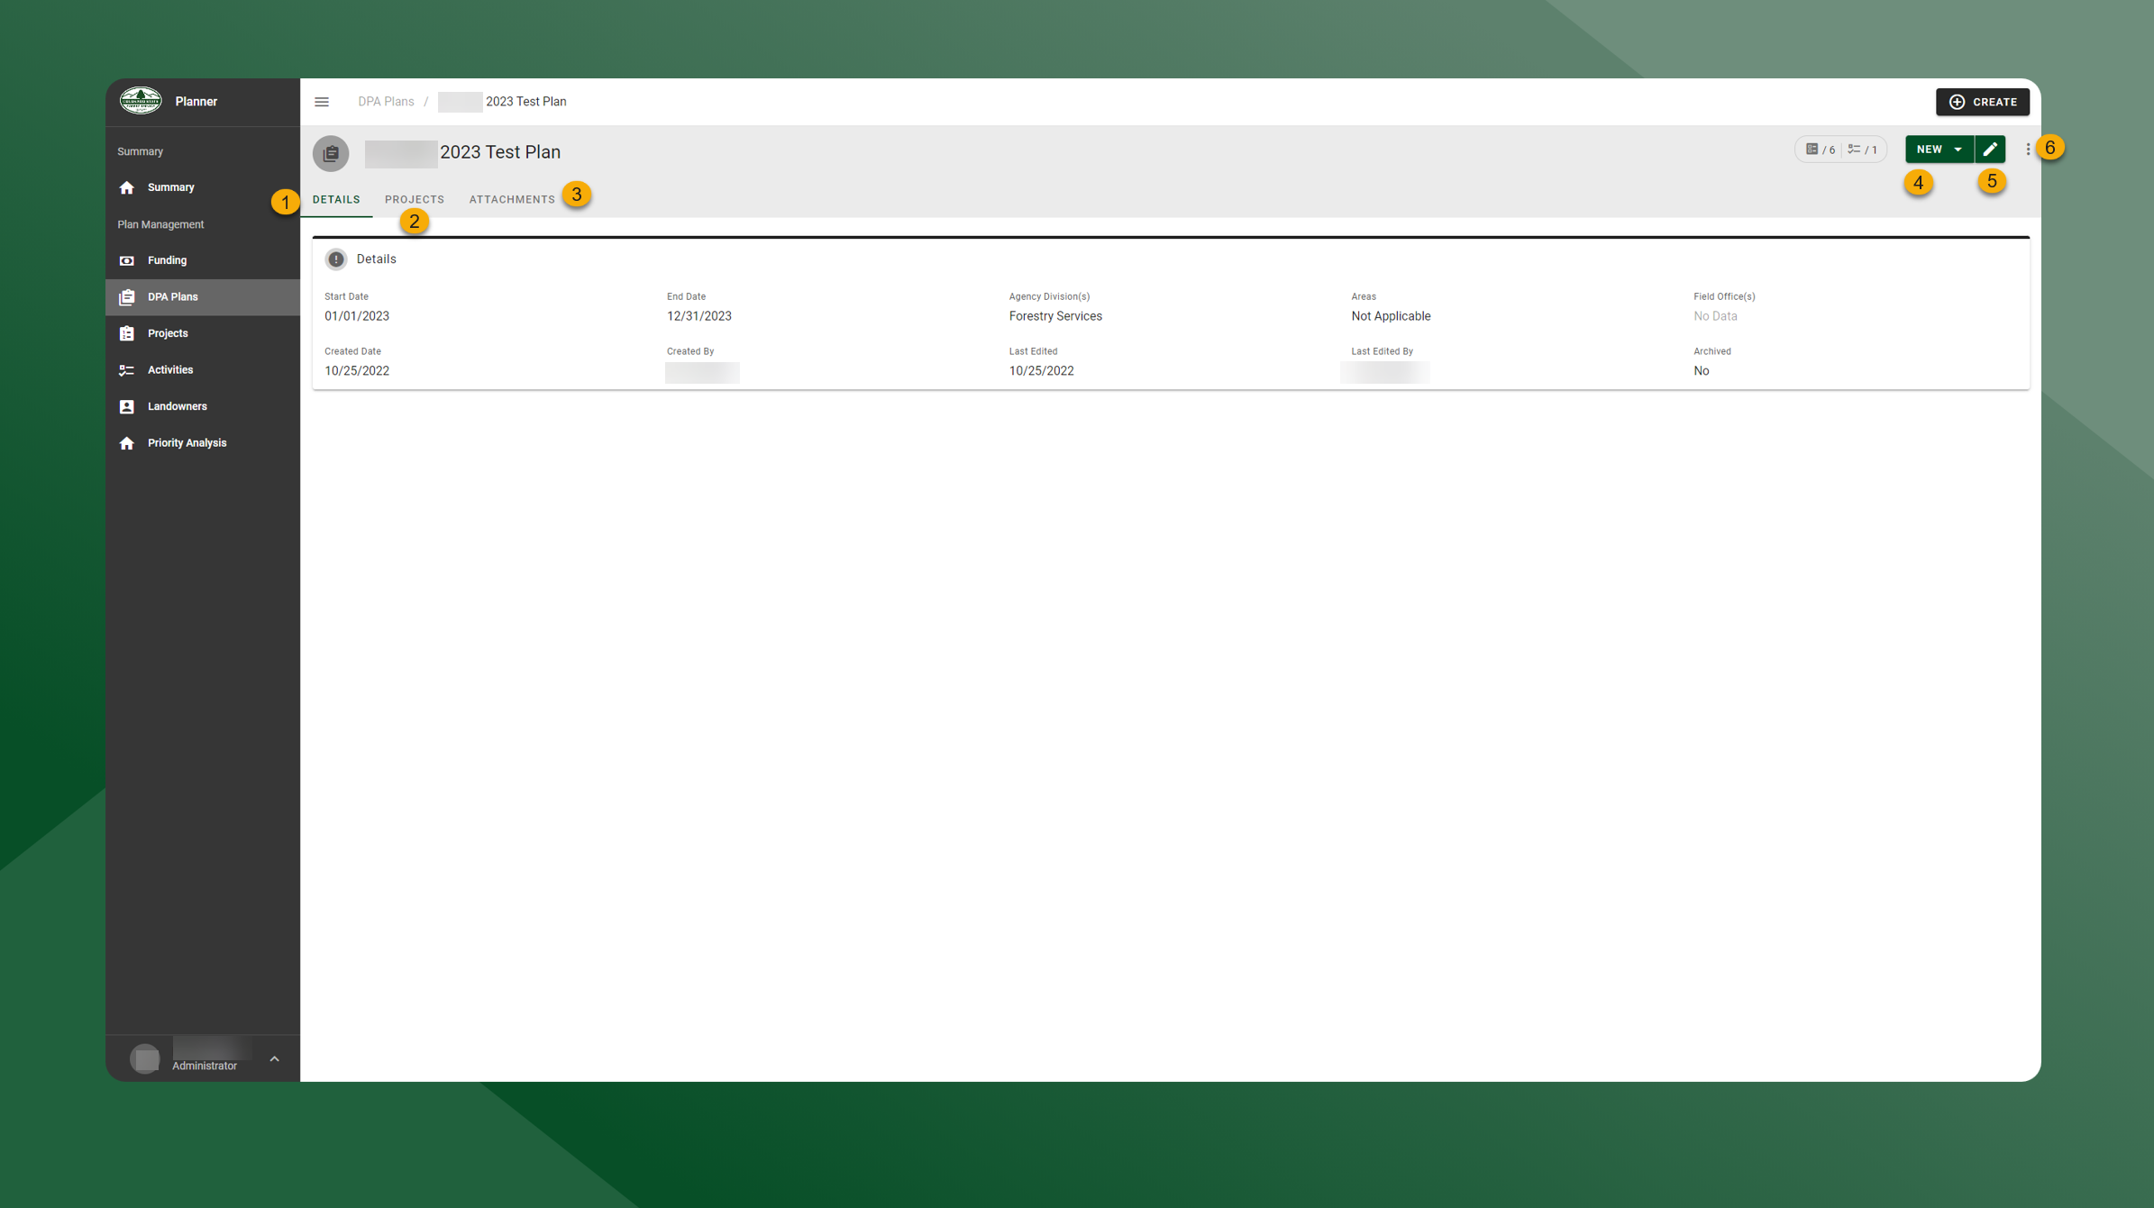
Task: Select the Priority Analysis icon
Action: pos(127,442)
